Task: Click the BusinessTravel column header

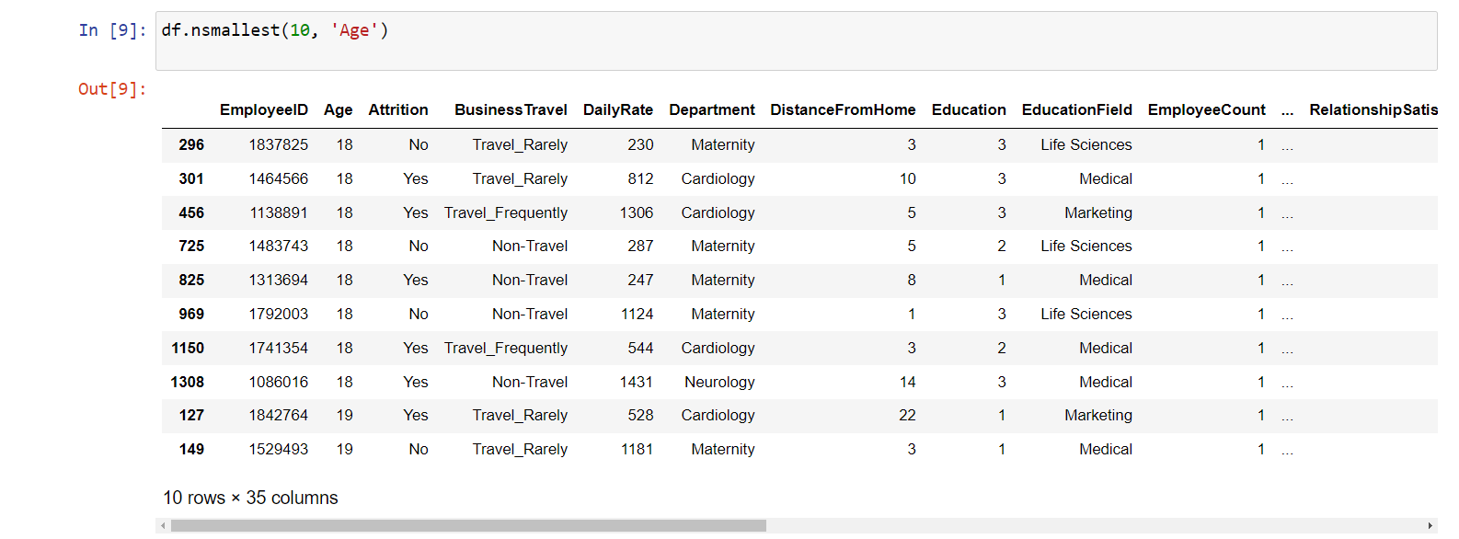Action: click(x=511, y=109)
